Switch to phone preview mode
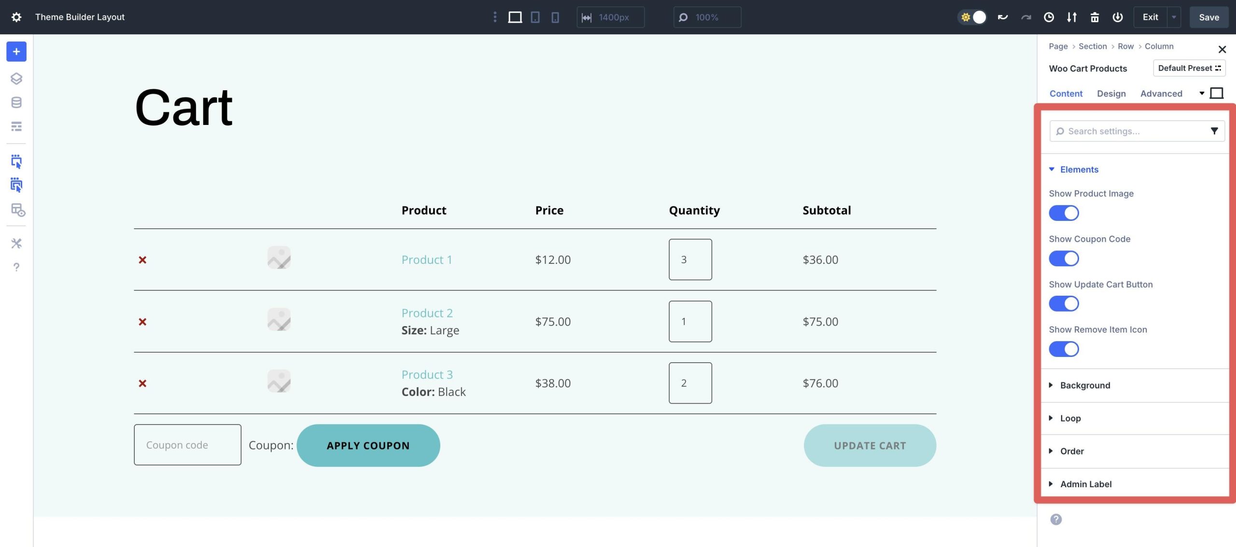 555,17
